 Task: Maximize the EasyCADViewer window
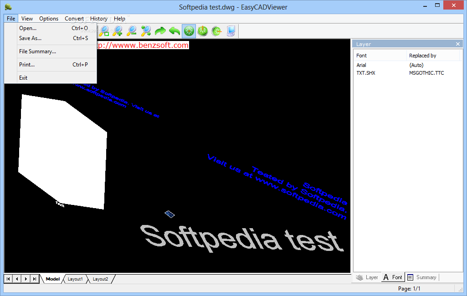(x=437, y=5)
